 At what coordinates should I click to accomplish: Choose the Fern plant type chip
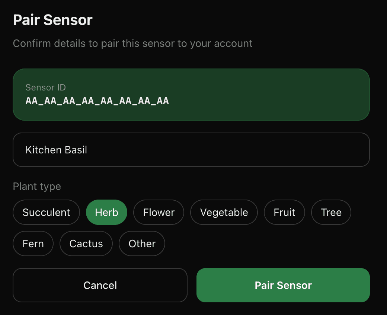[33, 244]
